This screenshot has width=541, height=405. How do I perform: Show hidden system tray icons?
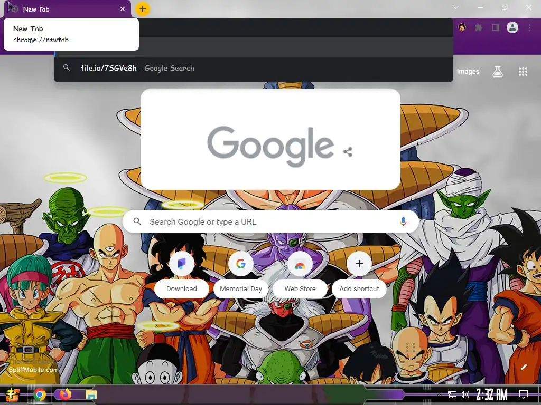tap(439, 394)
